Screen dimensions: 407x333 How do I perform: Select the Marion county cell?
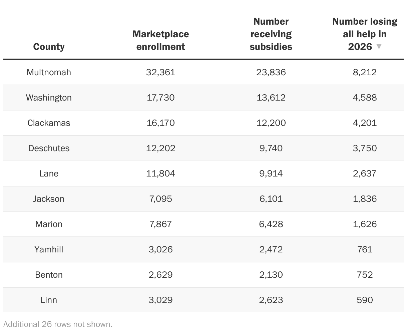[x=49, y=224]
